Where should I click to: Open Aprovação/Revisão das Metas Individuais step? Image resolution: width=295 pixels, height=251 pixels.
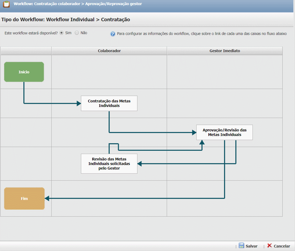point(225,132)
